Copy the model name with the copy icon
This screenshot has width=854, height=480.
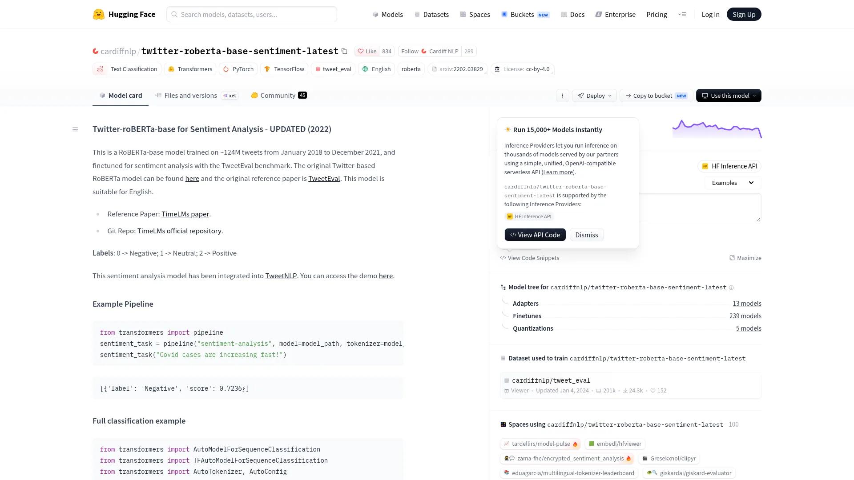(x=344, y=51)
